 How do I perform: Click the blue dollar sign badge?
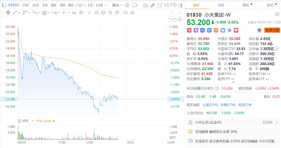click(x=209, y=30)
